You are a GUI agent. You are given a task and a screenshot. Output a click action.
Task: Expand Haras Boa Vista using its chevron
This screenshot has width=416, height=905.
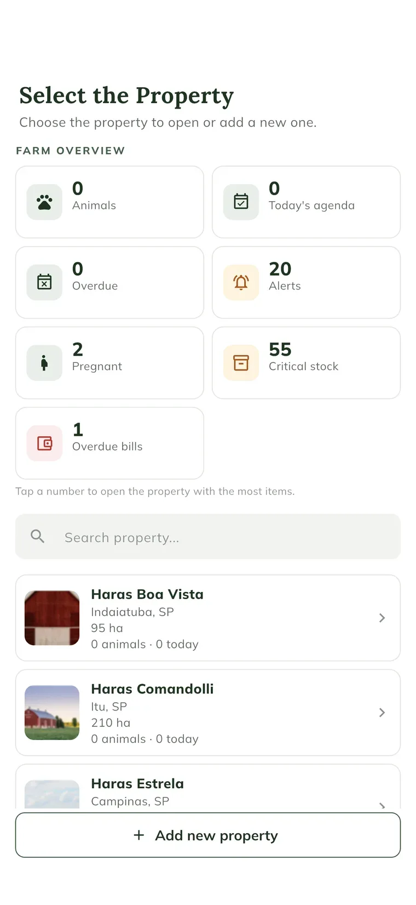click(382, 618)
